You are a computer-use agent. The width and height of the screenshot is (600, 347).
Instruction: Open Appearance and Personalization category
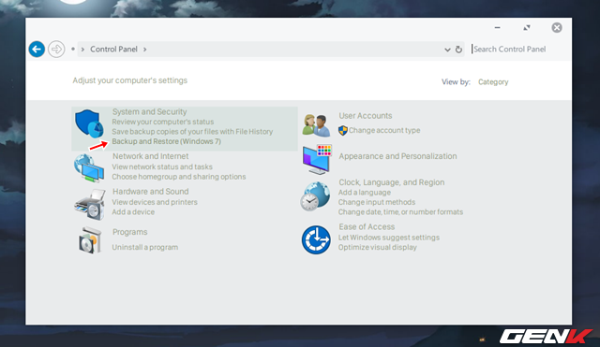397,156
